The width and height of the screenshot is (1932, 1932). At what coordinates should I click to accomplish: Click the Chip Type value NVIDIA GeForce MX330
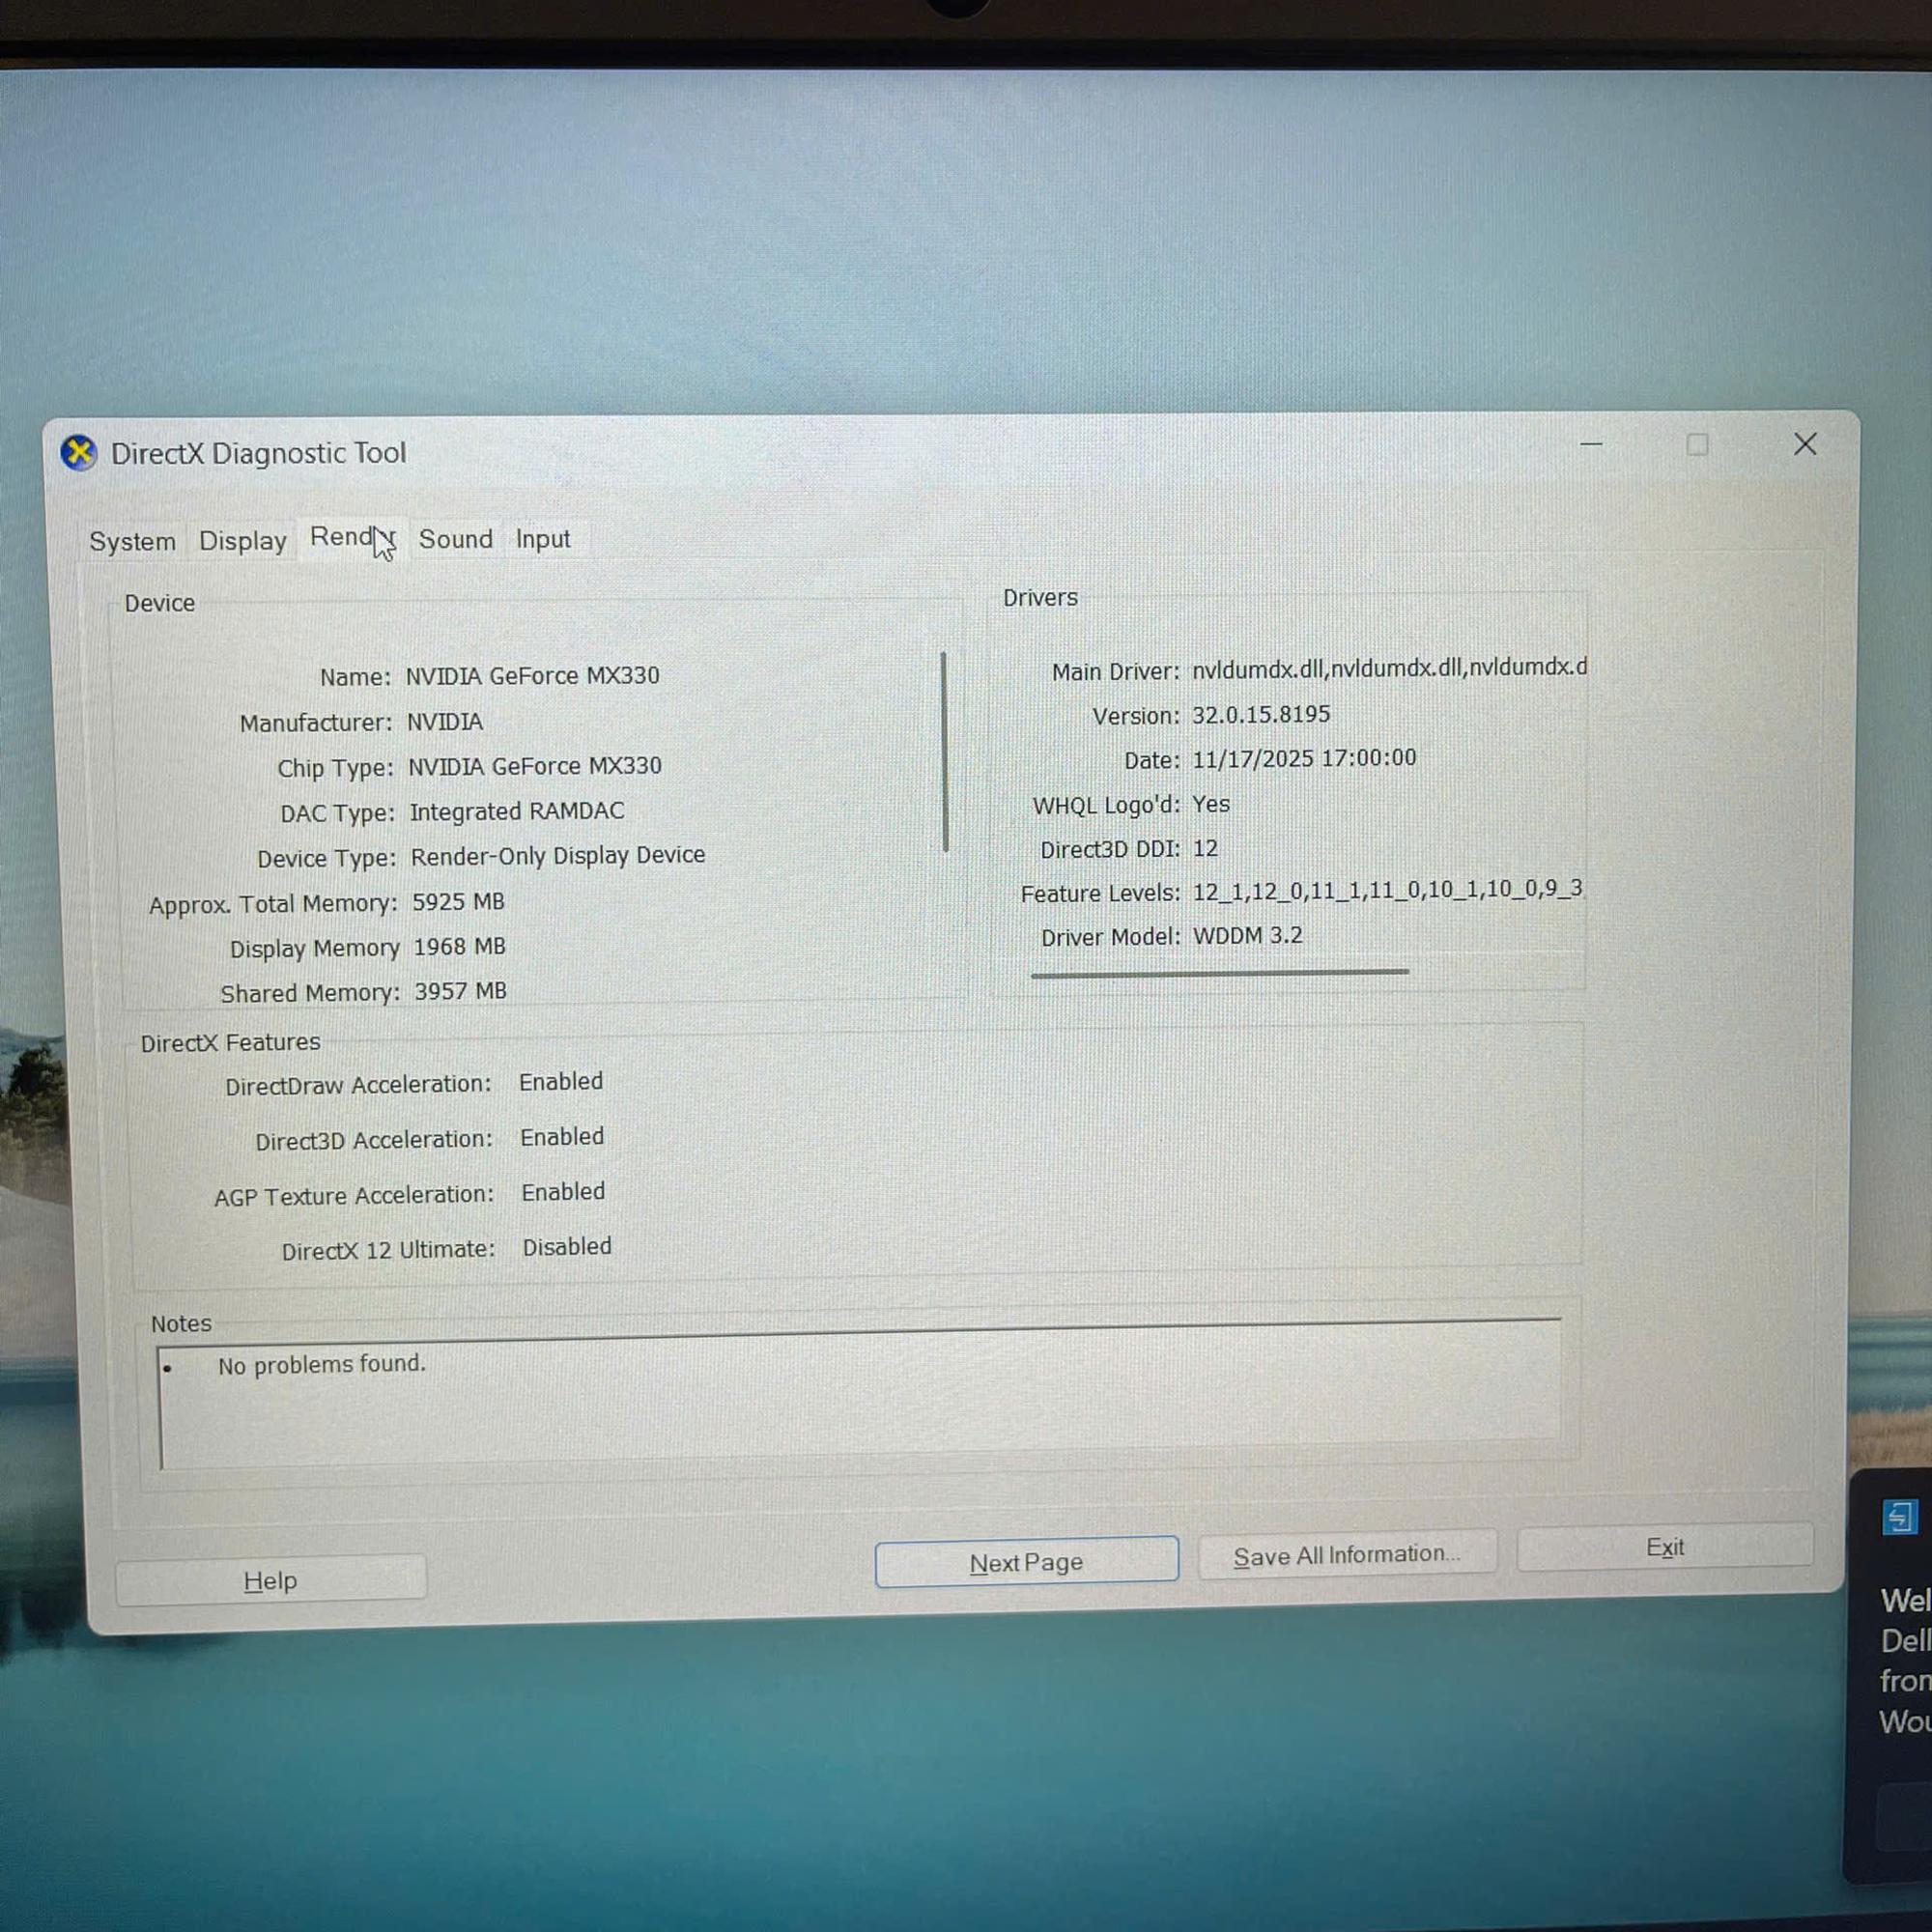(535, 766)
